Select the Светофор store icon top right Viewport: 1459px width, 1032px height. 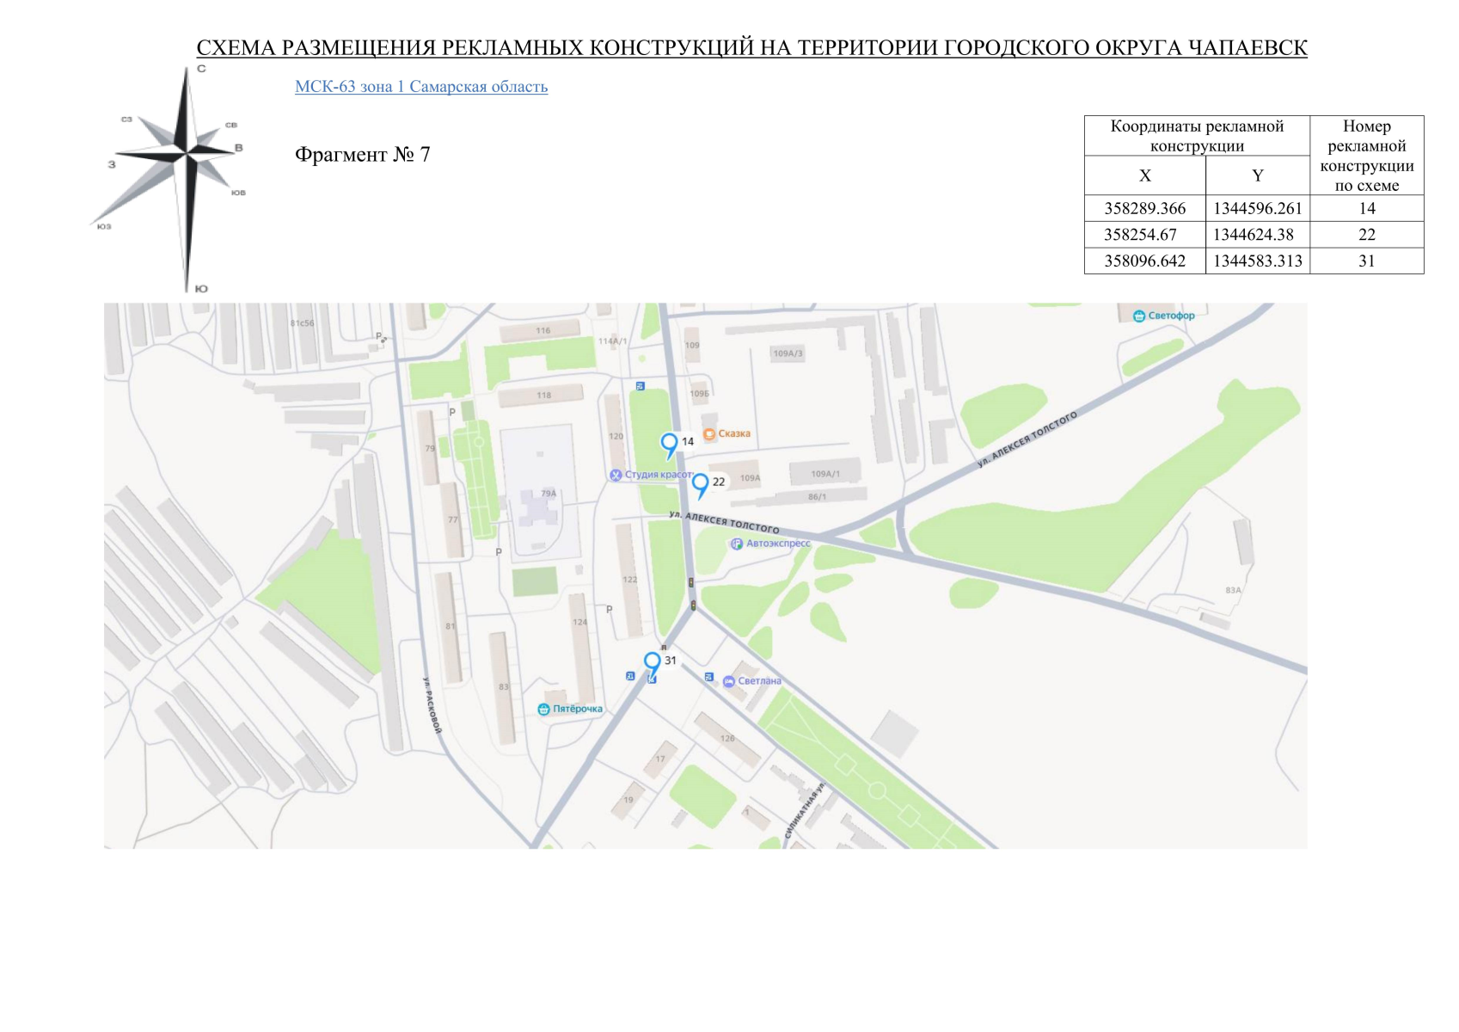(1139, 315)
